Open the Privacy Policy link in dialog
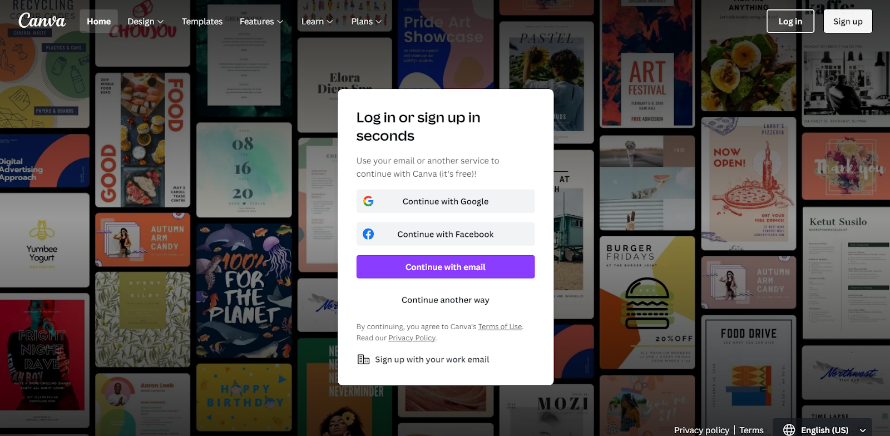Viewport: 890px width, 436px height. (412, 338)
